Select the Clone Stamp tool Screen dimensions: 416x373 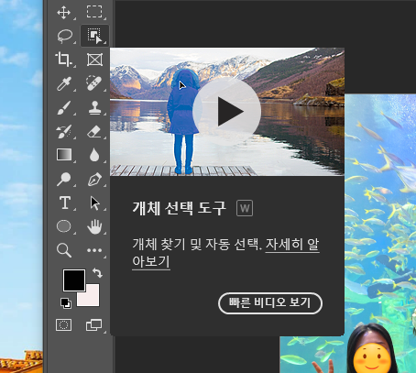(x=94, y=107)
